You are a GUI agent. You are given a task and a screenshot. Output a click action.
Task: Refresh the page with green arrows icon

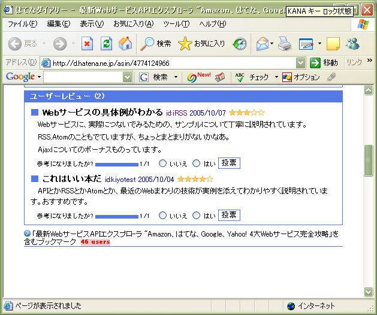pos(106,44)
